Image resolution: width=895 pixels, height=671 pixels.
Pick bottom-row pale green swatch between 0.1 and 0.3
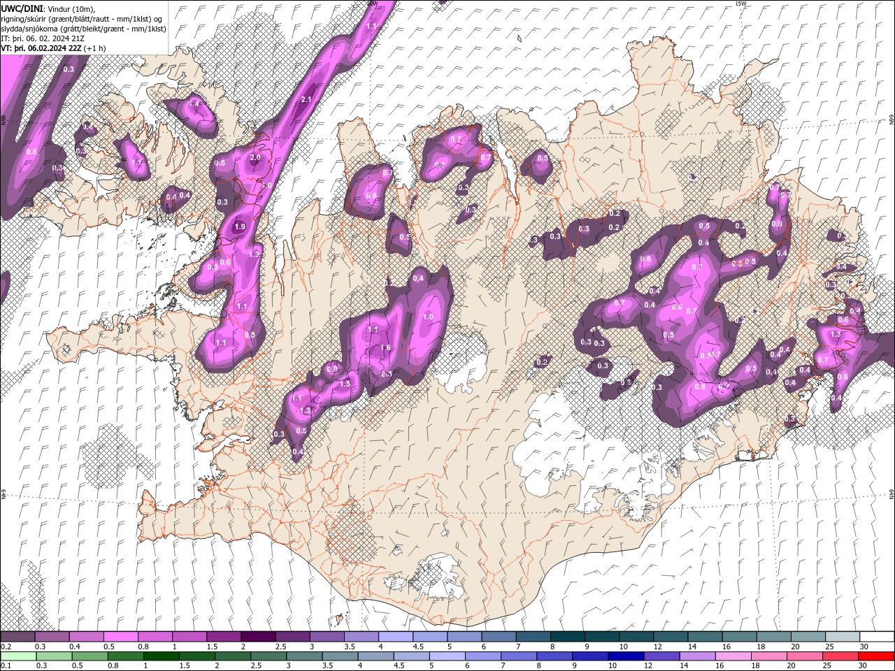18,656
